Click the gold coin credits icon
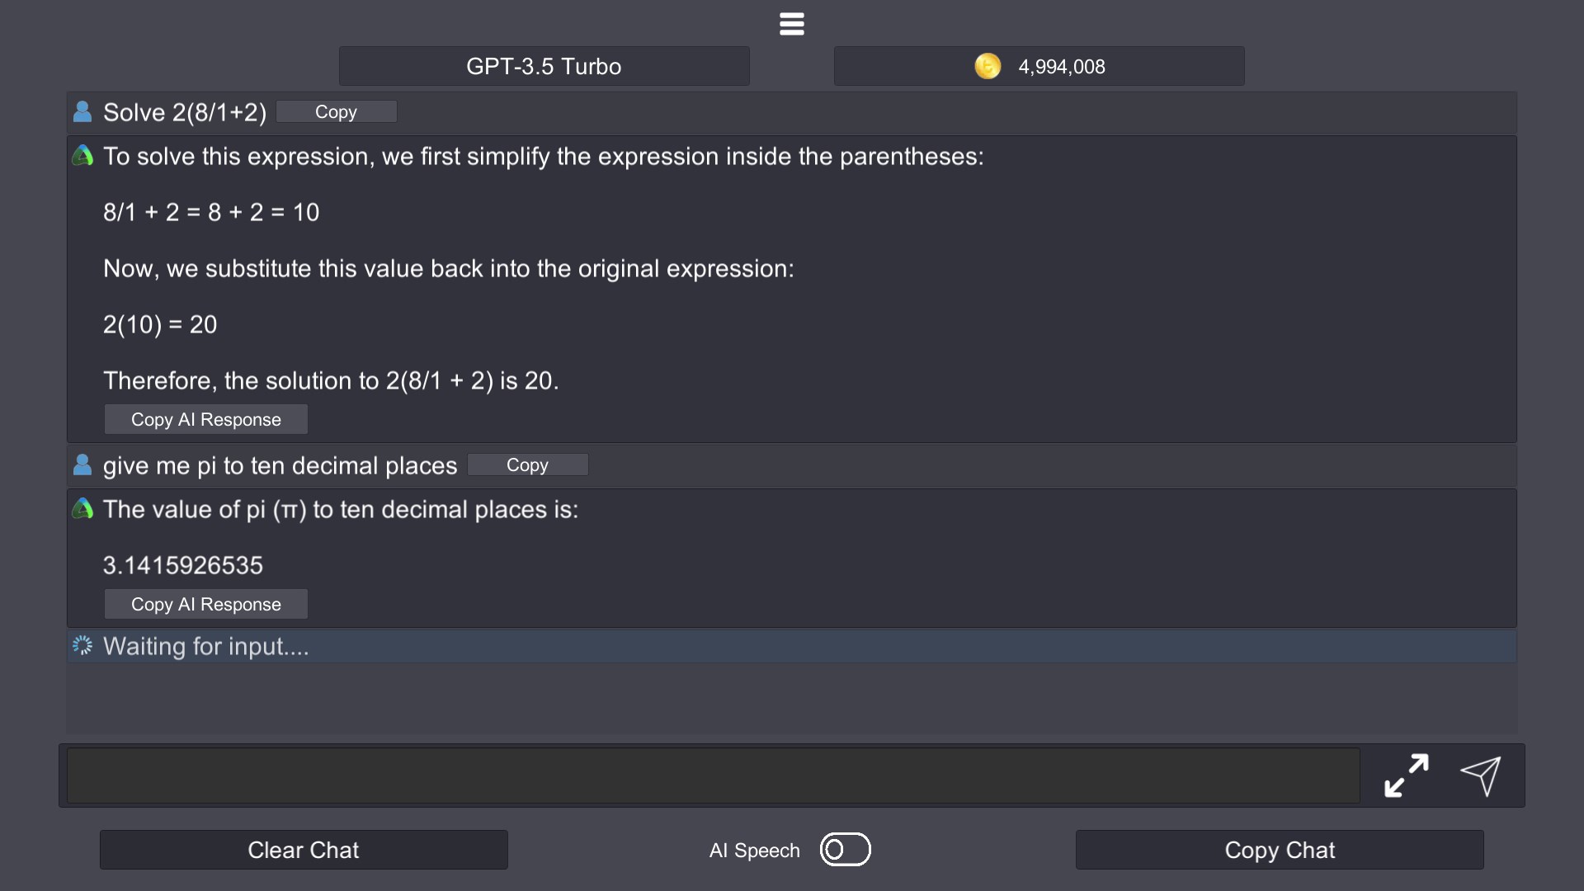 click(988, 66)
